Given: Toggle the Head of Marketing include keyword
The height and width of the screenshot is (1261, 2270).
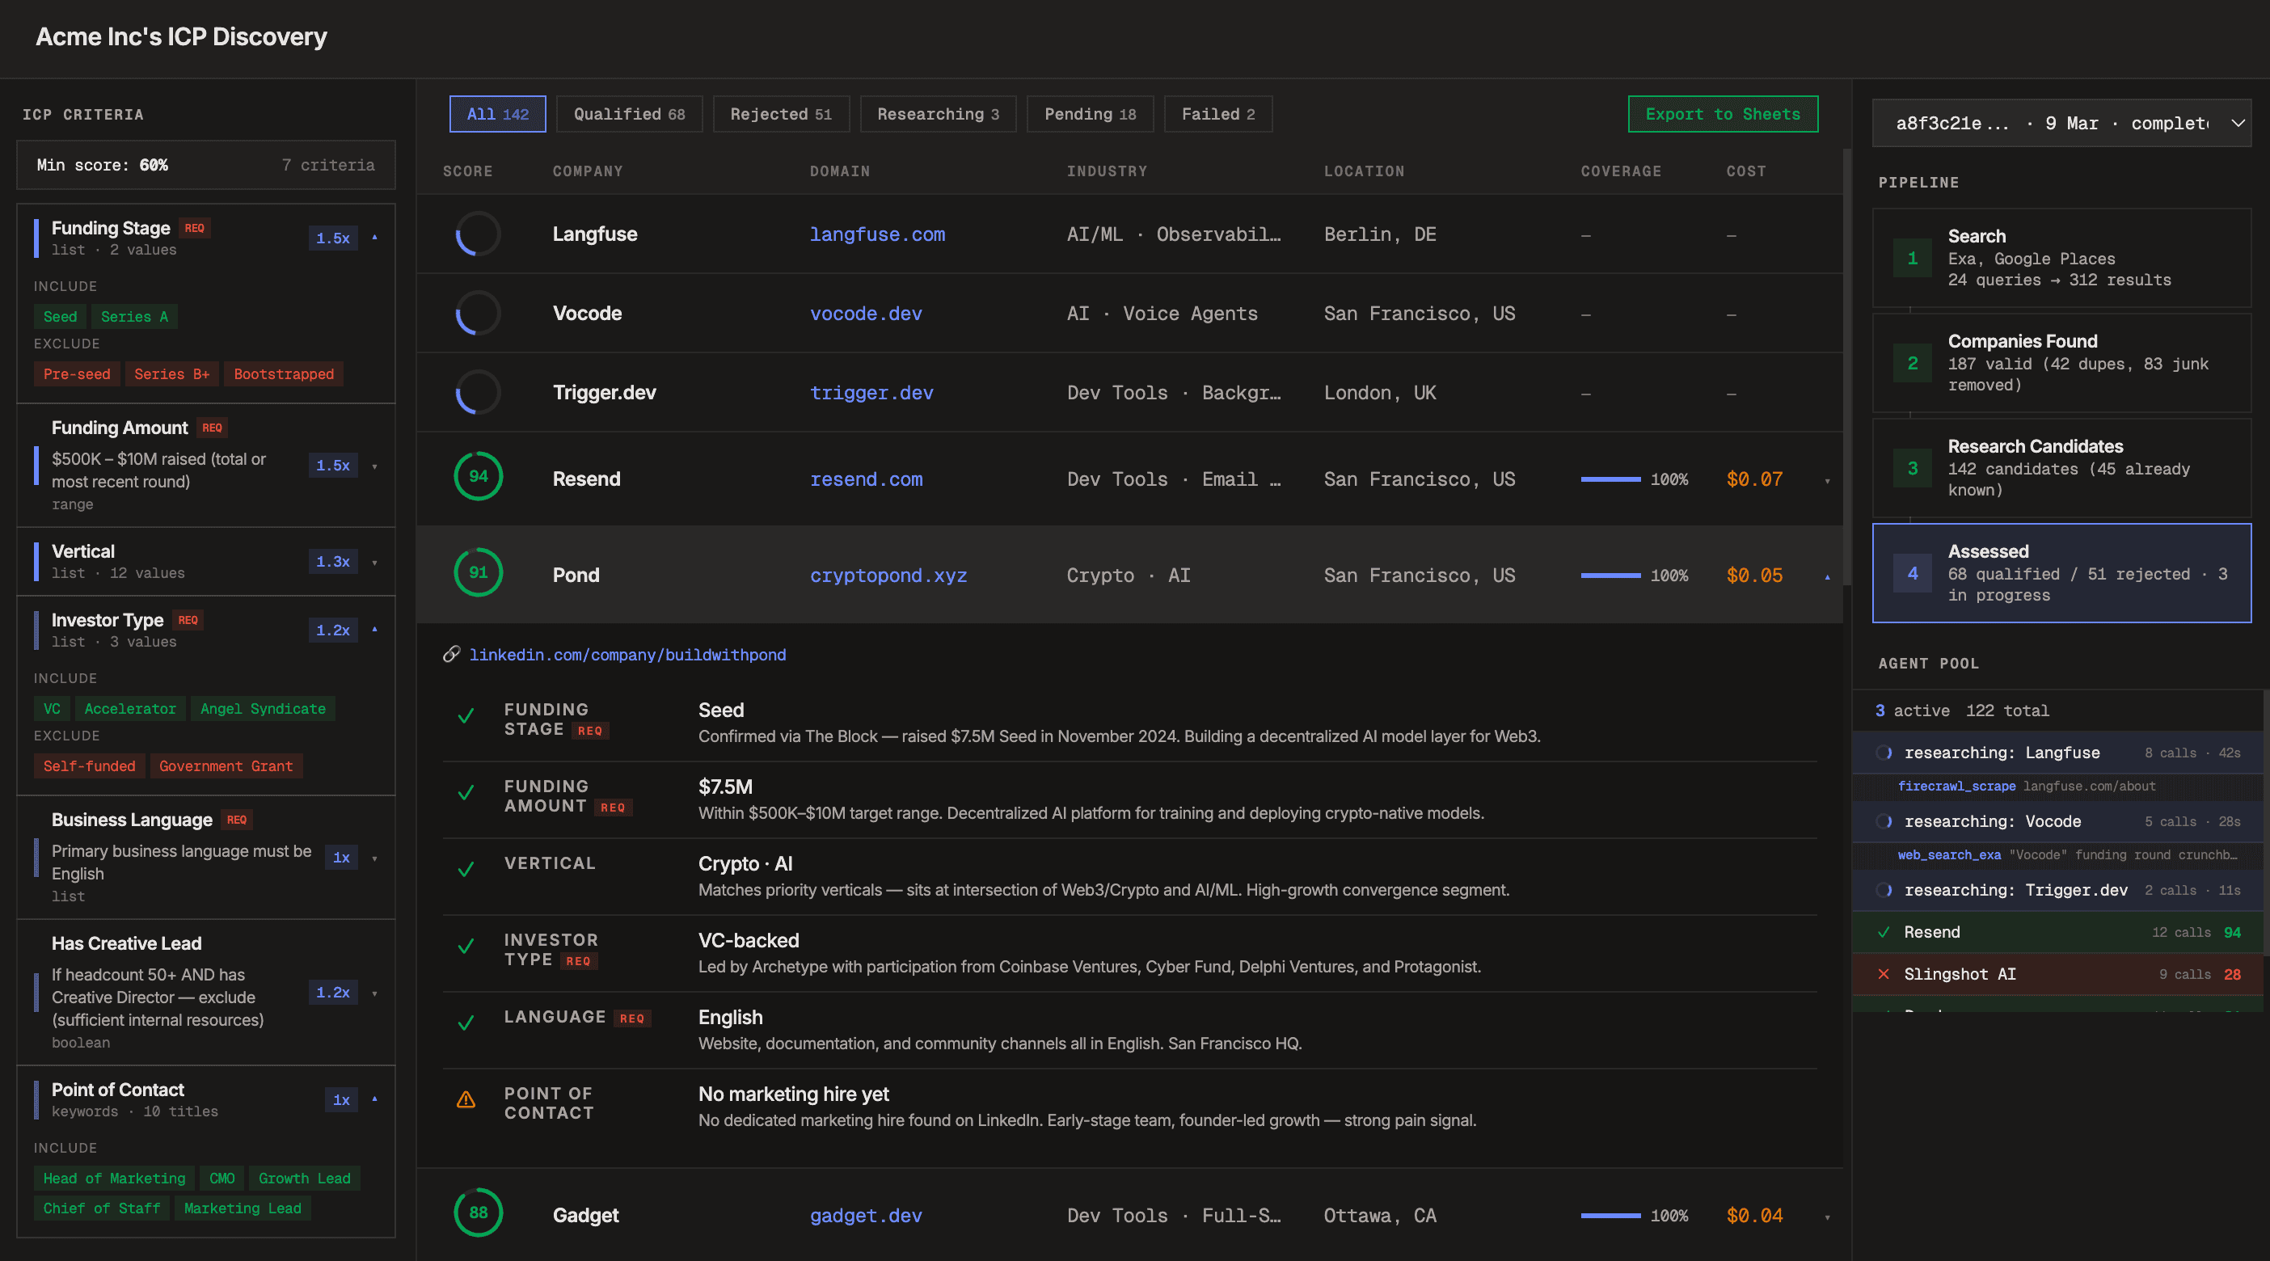Looking at the screenshot, I should coord(114,1179).
